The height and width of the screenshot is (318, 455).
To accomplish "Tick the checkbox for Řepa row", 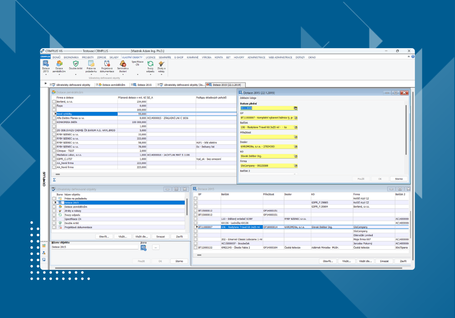I will click(x=54, y=106).
